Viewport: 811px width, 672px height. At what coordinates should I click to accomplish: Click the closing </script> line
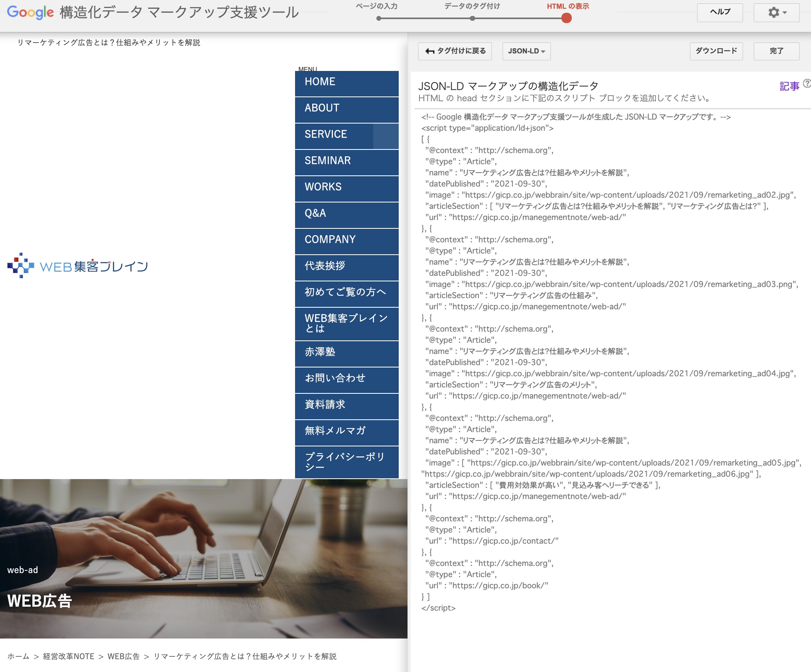(439, 608)
